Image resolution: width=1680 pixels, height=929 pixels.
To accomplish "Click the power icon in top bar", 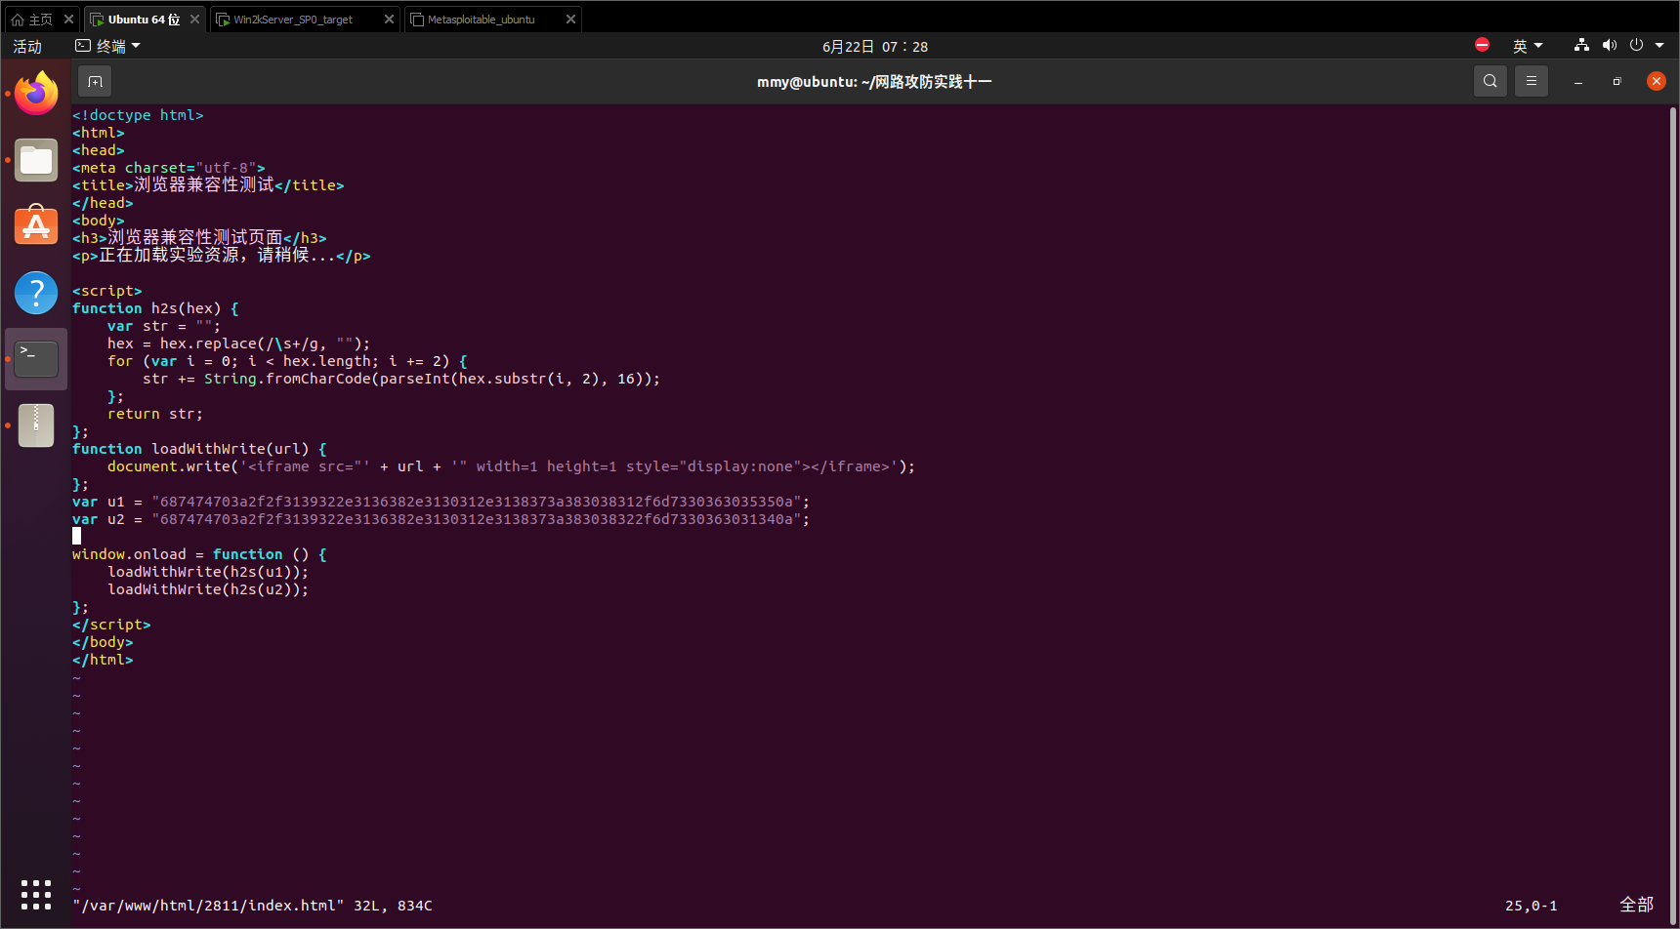I will point(1637,45).
